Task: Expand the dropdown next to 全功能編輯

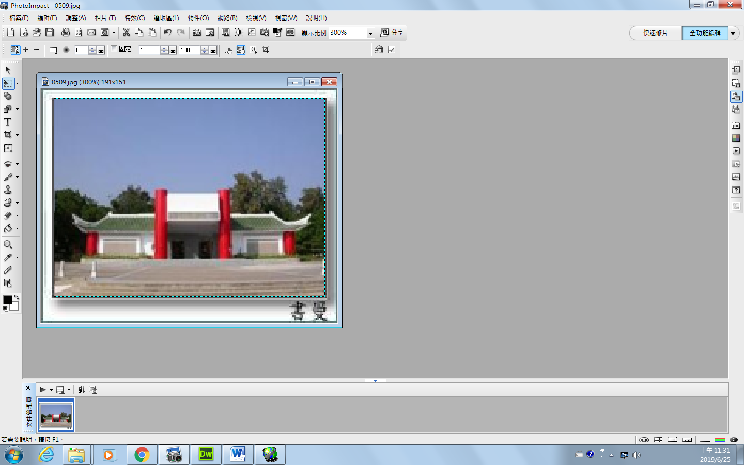Action: click(x=734, y=33)
